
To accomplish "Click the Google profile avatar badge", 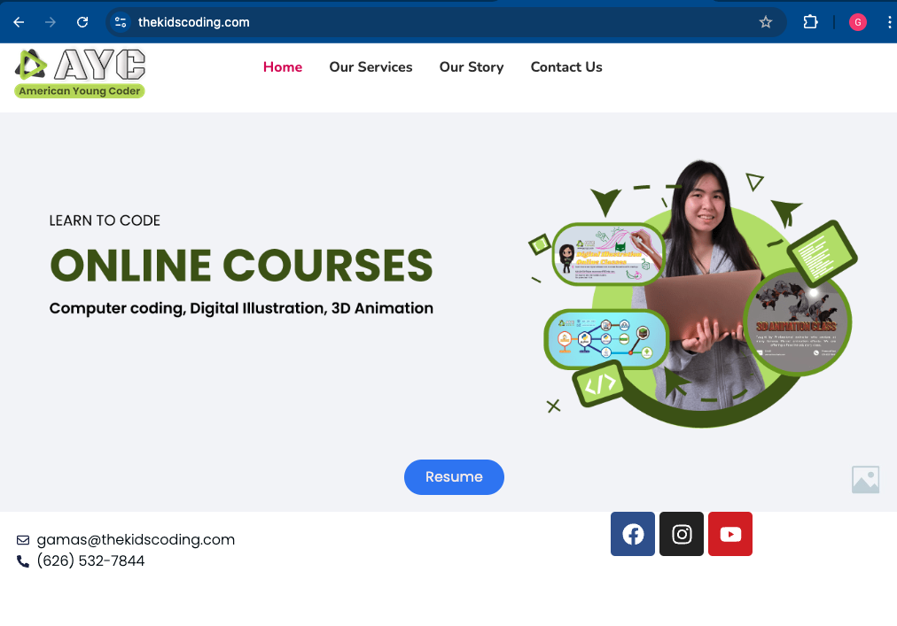I will click(857, 22).
